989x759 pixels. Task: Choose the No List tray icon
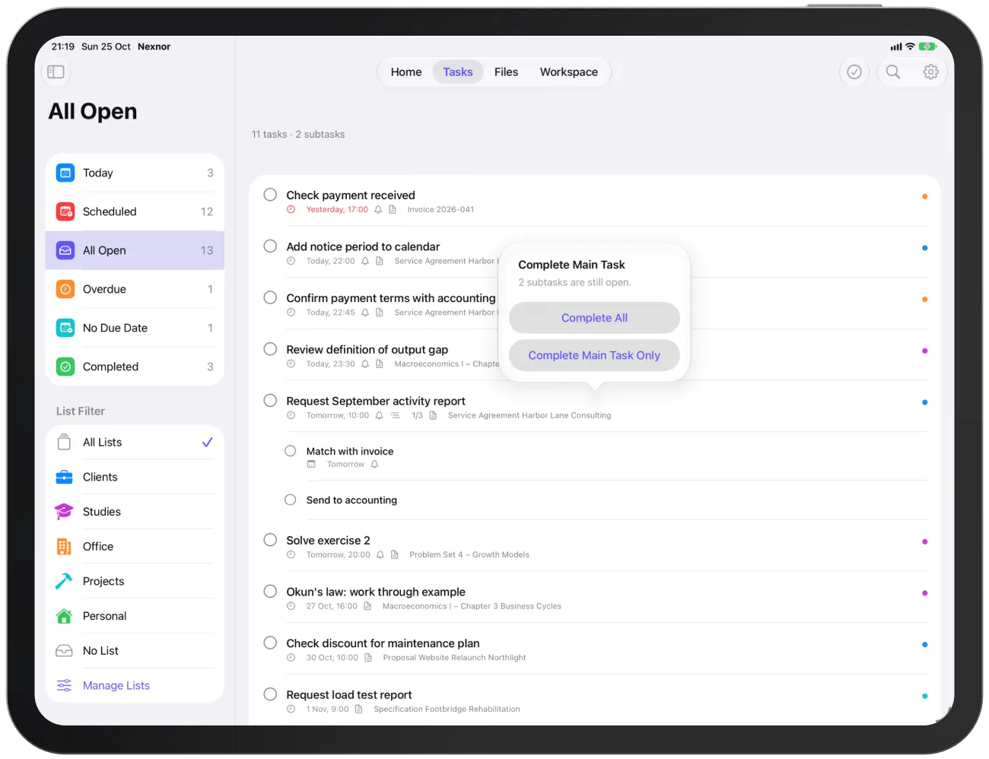pyautogui.click(x=65, y=651)
